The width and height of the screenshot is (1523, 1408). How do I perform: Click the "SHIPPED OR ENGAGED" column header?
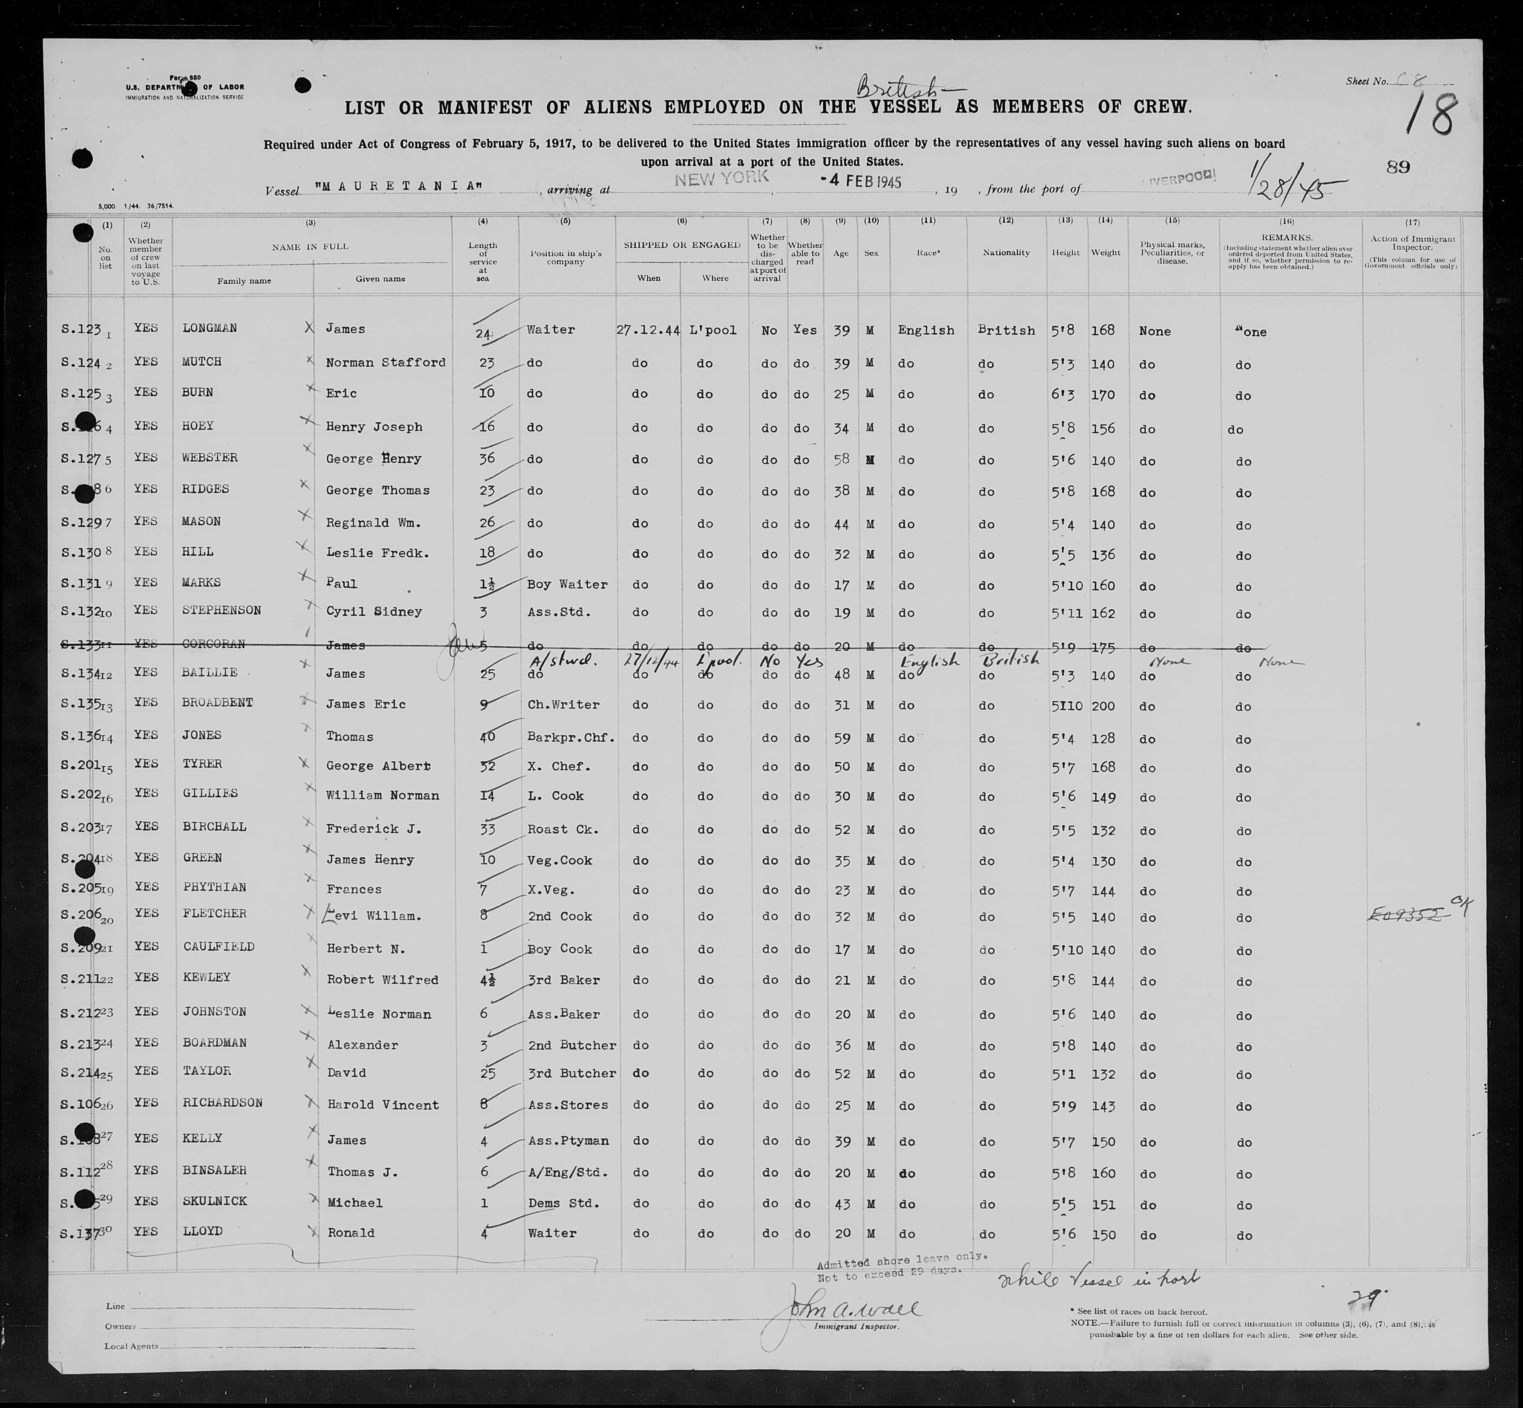tap(681, 245)
